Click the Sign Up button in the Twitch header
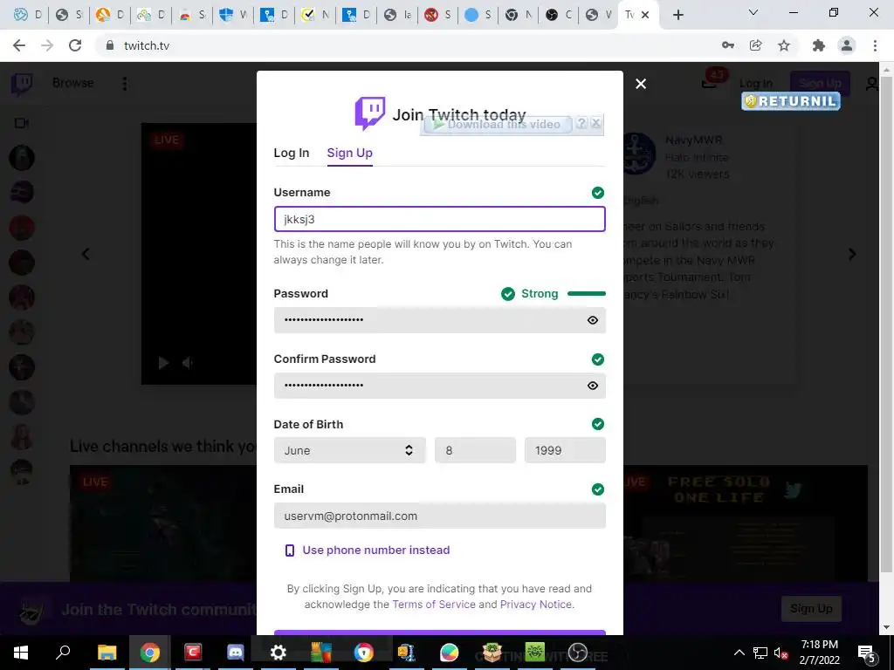Image resolution: width=894 pixels, height=670 pixels. (x=820, y=84)
